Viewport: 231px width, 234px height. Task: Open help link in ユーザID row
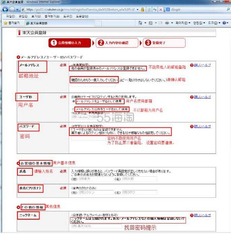pyautogui.click(x=202, y=97)
